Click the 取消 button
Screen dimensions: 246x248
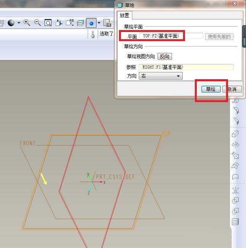click(x=232, y=89)
